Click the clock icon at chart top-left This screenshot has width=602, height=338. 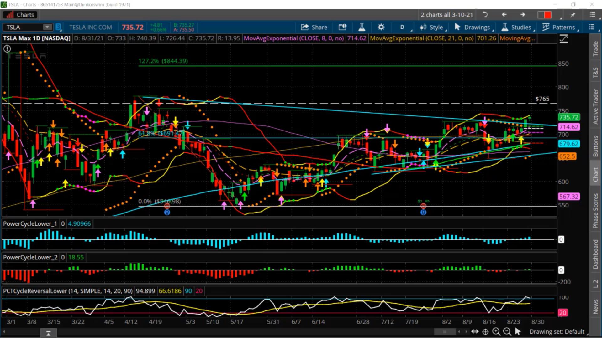pyautogui.click(x=7, y=49)
